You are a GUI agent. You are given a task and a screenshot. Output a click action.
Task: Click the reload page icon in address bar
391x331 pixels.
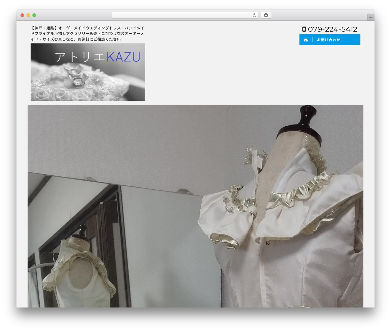[x=254, y=15]
